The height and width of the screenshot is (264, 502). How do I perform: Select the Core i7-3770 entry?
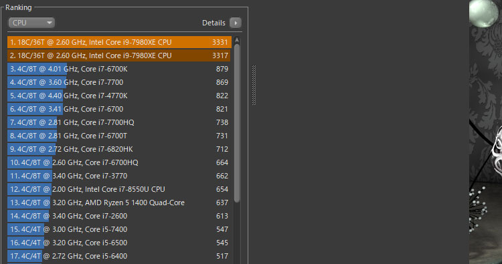(119, 176)
